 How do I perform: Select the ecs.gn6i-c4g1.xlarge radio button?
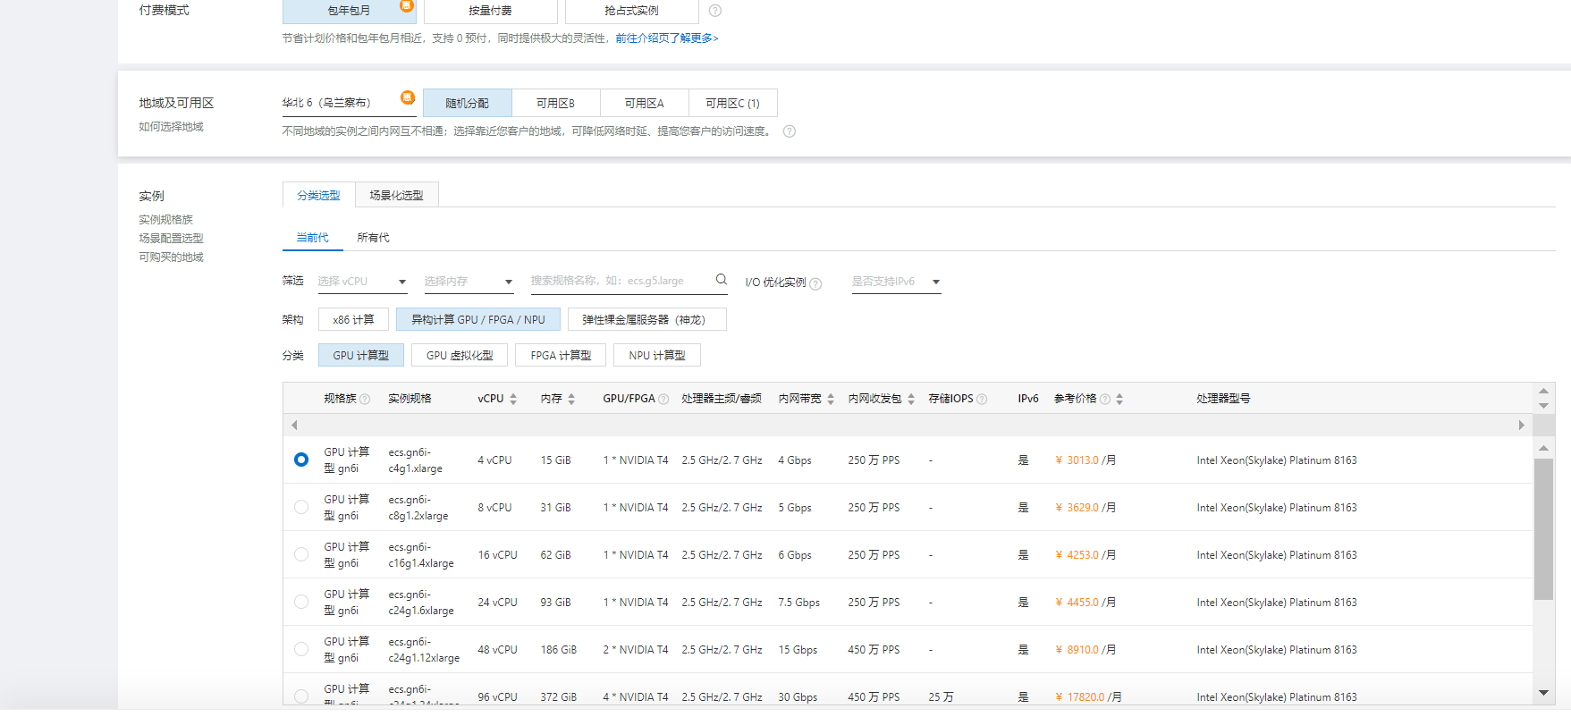[301, 460]
